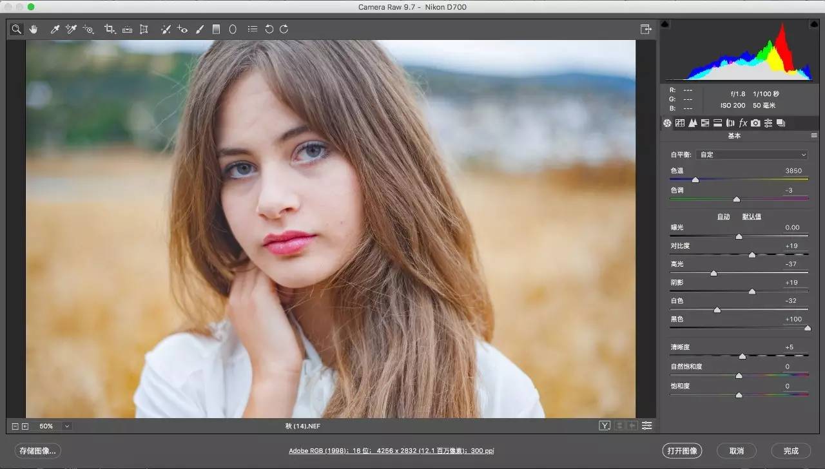This screenshot has height=469, width=825.
Task: Click the 取消 cancel button
Action: (737, 451)
